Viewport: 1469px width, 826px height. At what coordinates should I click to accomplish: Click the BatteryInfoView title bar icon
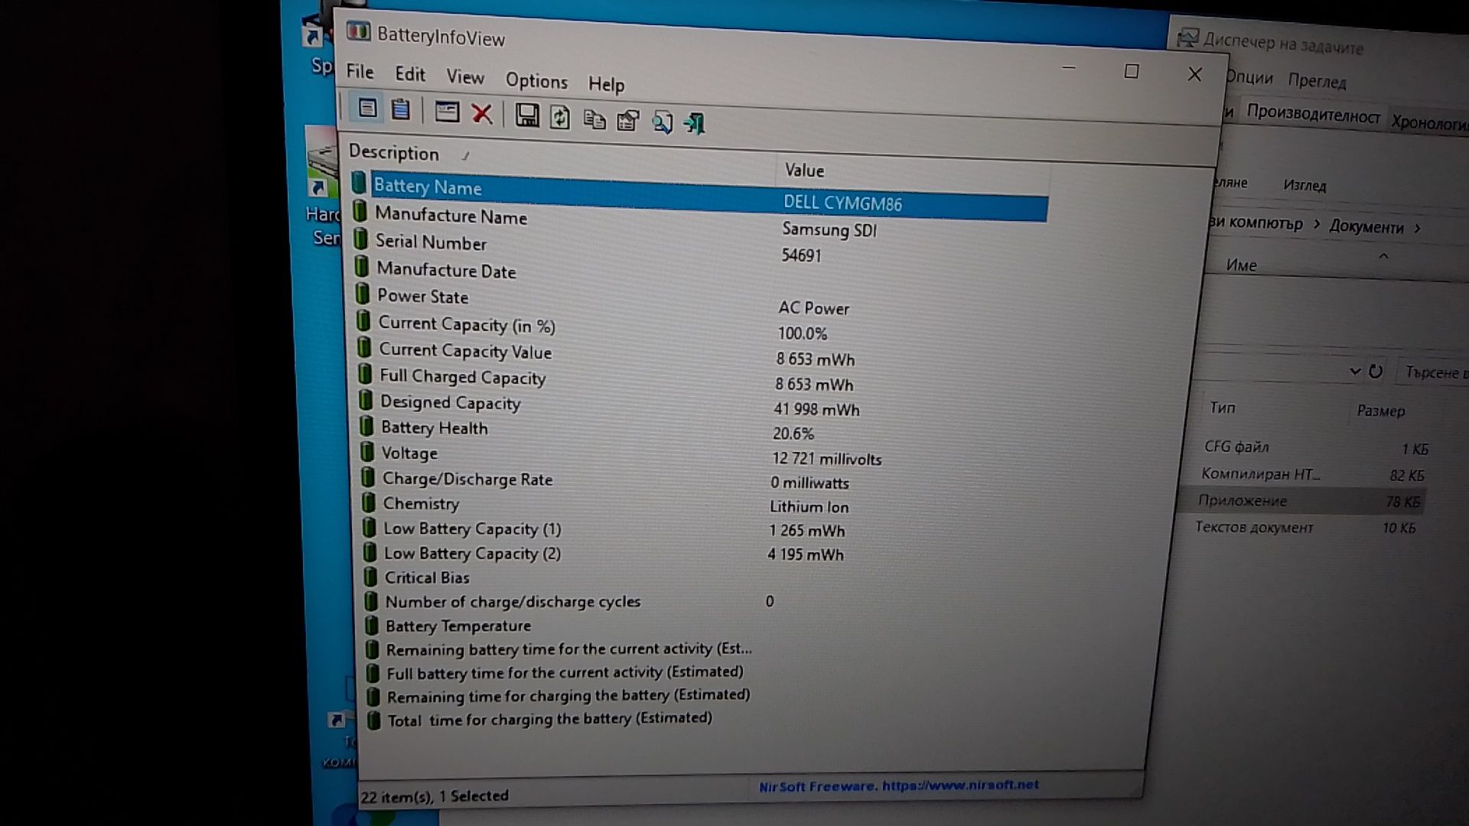click(358, 32)
